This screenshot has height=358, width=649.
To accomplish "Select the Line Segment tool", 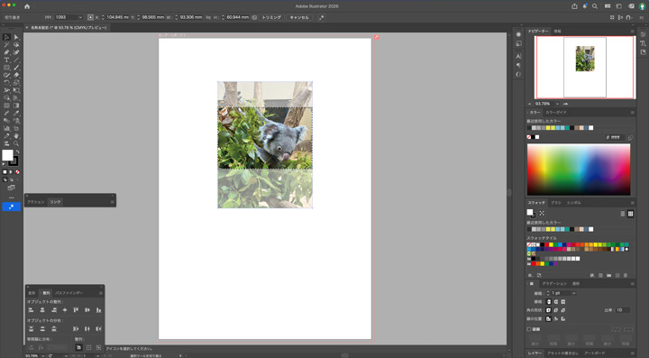I will pos(16,60).
